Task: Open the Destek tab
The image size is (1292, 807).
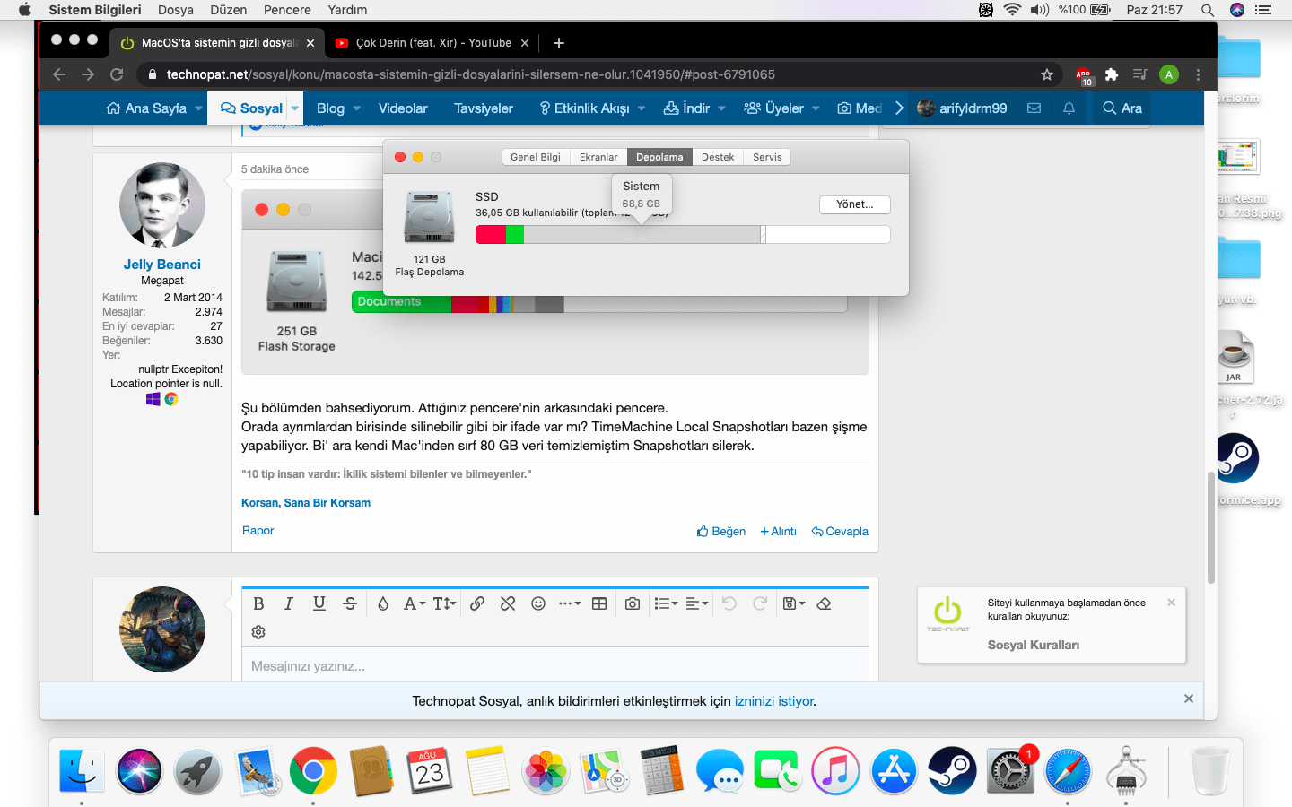Action: tap(718, 157)
